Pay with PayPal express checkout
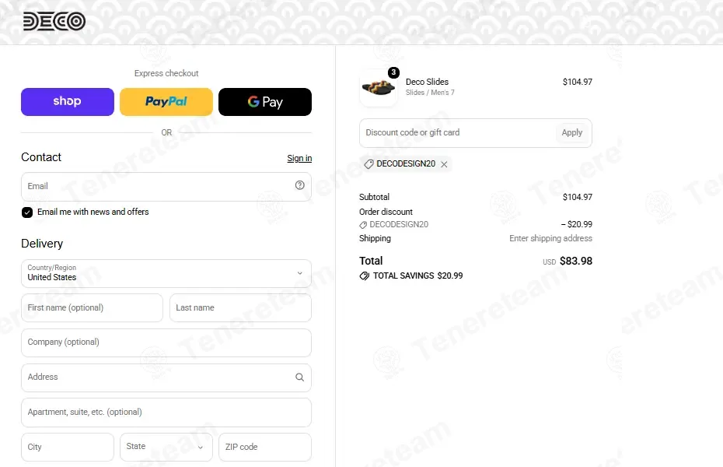The height and width of the screenshot is (467, 723). pyautogui.click(x=166, y=101)
